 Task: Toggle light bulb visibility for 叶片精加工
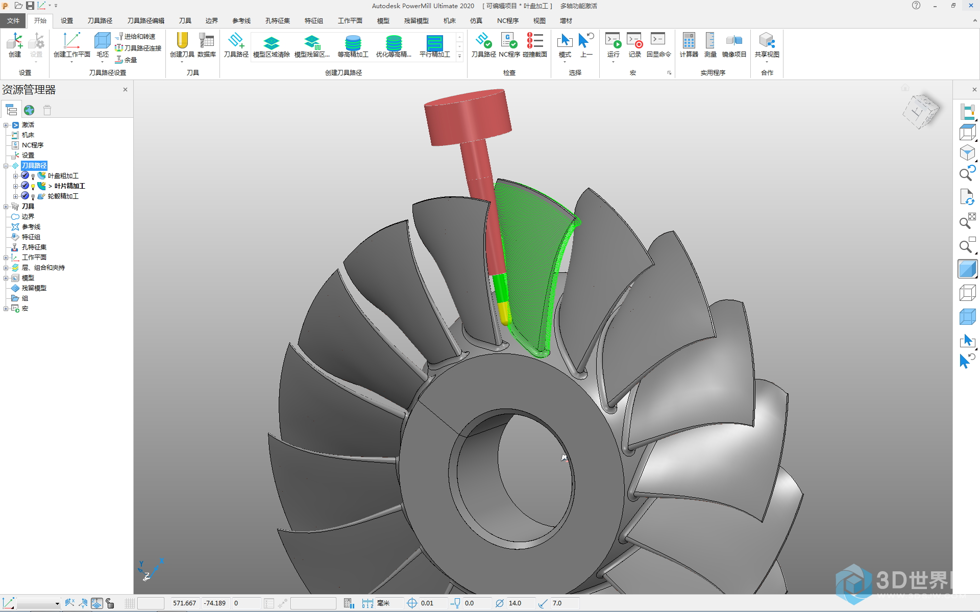click(33, 186)
